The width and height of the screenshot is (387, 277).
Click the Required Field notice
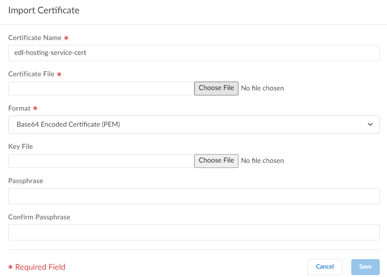tap(36, 267)
